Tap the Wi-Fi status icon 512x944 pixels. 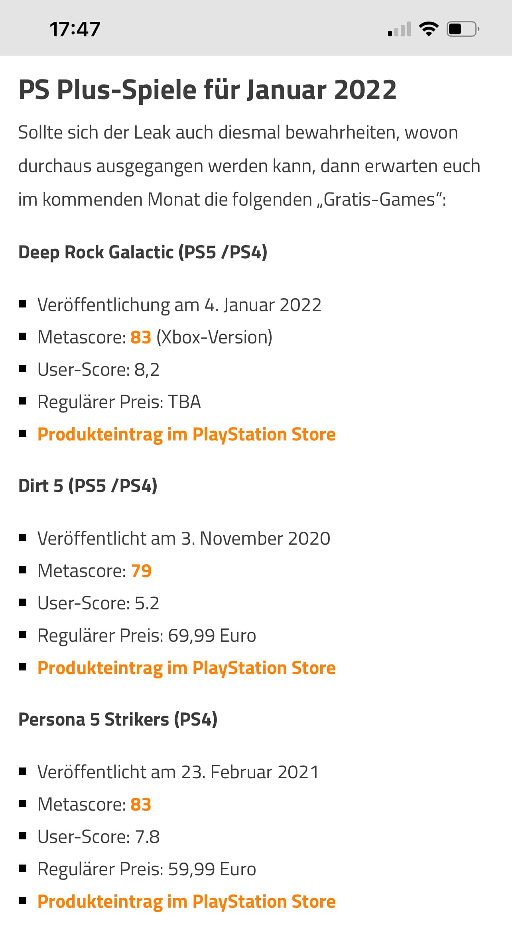tap(429, 29)
